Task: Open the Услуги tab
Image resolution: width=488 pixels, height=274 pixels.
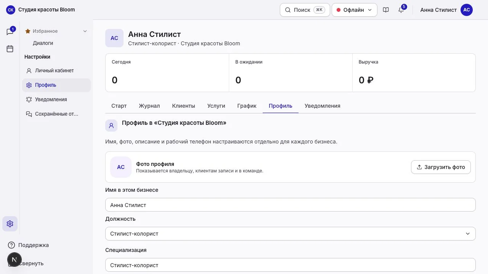Action: coord(216,106)
